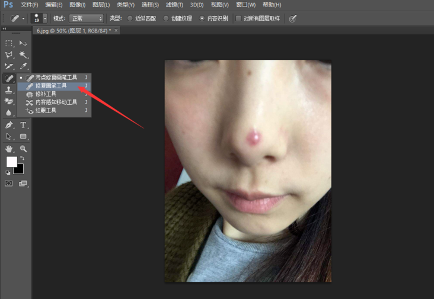
Task: Select the Magic Wand tool
Action: 23,54
